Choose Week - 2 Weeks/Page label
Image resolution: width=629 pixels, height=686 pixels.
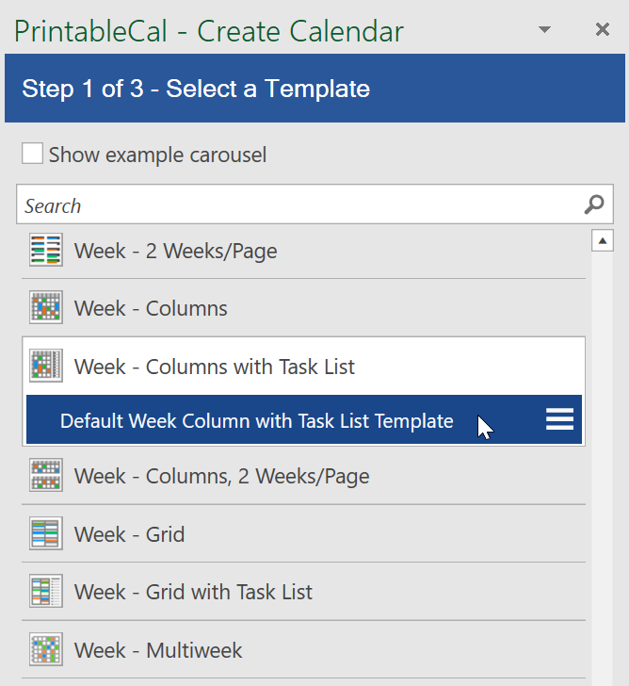click(176, 251)
